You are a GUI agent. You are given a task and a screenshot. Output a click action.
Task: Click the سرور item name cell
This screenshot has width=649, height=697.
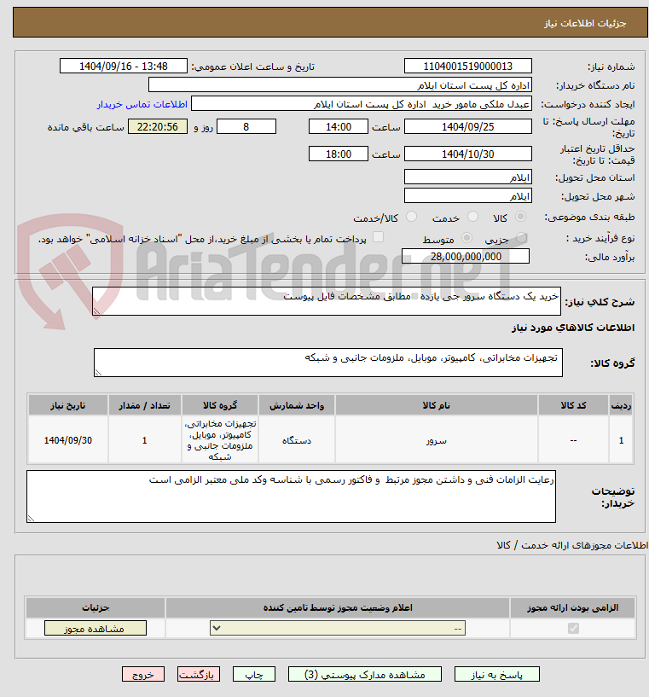coord(437,440)
